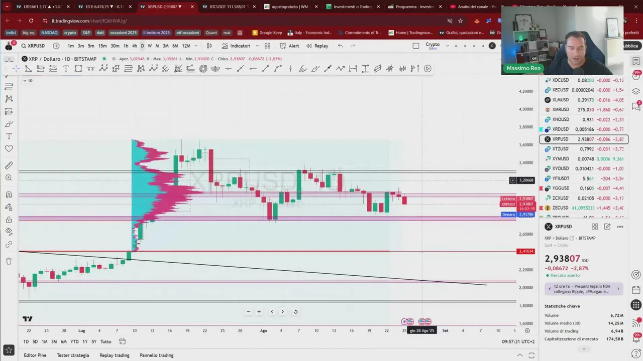Set date range to 5D
The width and height of the screenshot is (643, 361).
click(x=35, y=341)
